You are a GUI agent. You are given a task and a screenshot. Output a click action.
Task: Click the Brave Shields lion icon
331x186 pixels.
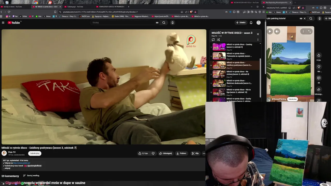[191, 12]
